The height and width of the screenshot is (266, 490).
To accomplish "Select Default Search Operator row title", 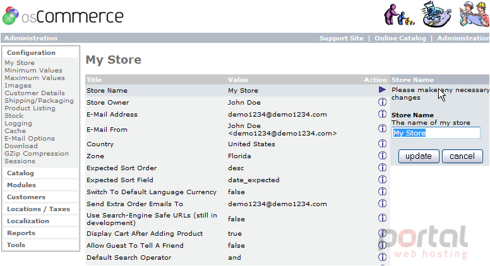I will point(129,258).
